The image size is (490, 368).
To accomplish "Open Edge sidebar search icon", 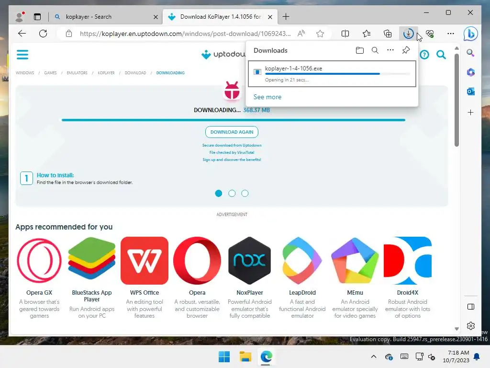I will click(x=471, y=53).
